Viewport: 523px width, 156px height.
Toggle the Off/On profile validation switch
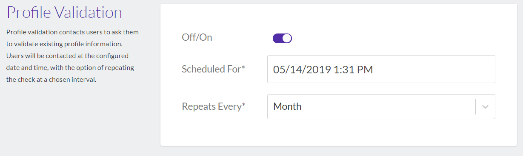click(282, 39)
